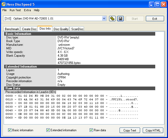Maximize the Nero DiscSpeed window
This screenshot has width=168, height=138.
coord(158,4)
